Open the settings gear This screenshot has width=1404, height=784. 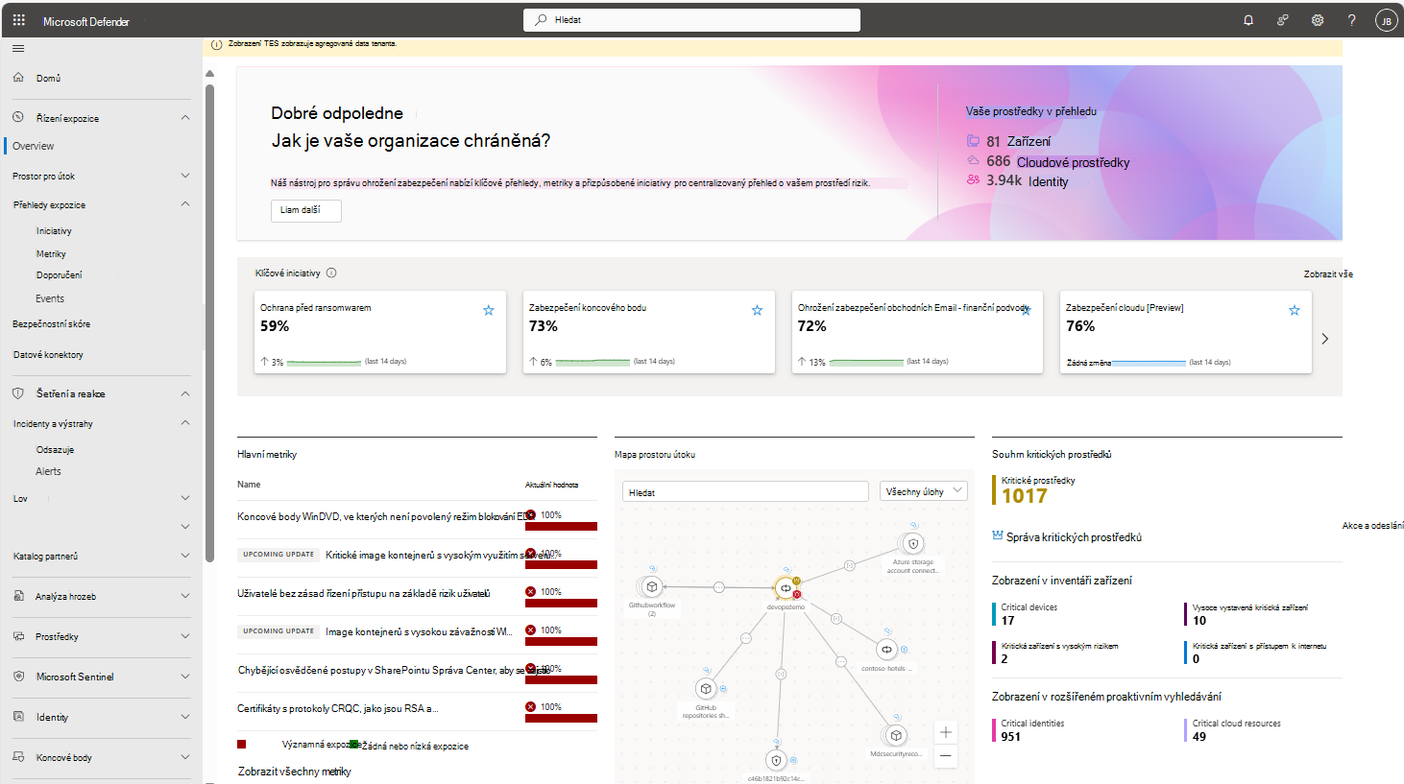click(1318, 20)
